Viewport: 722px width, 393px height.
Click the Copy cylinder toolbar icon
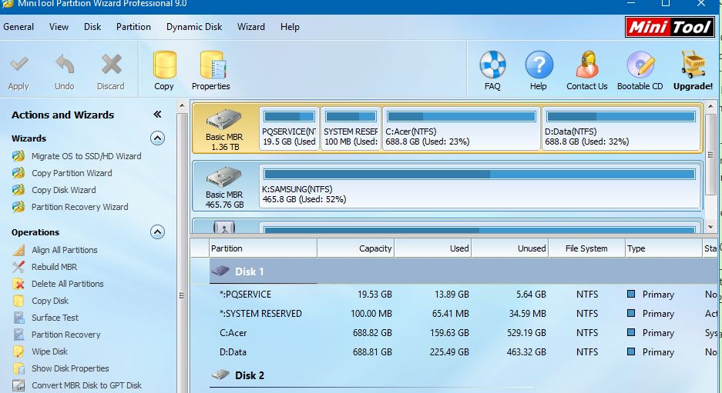pyautogui.click(x=164, y=65)
